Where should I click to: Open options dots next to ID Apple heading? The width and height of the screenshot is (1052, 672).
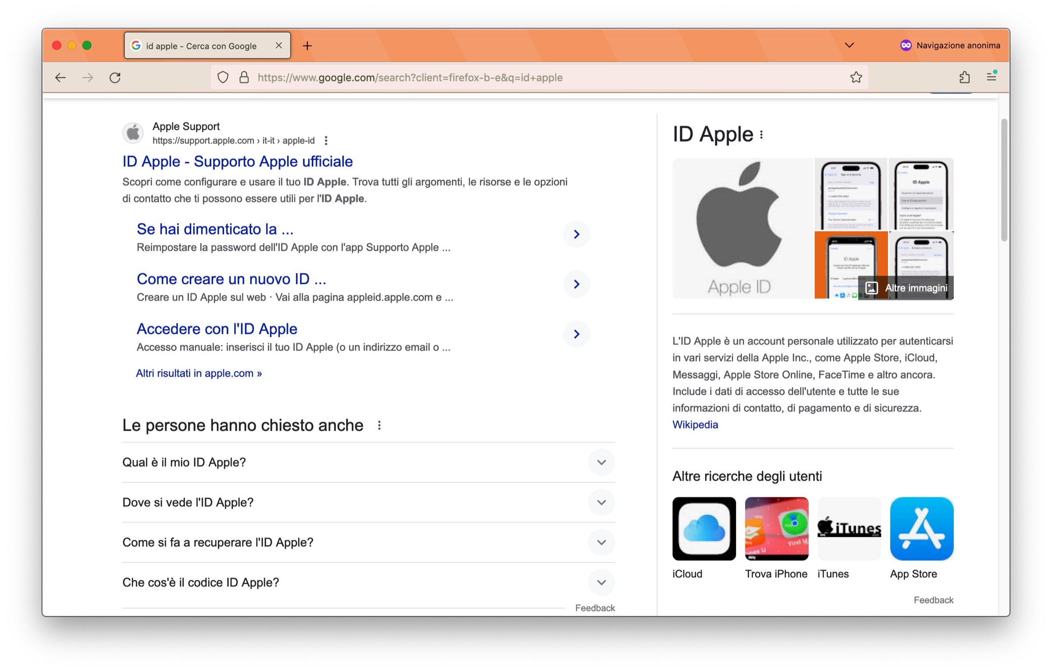click(761, 135)
